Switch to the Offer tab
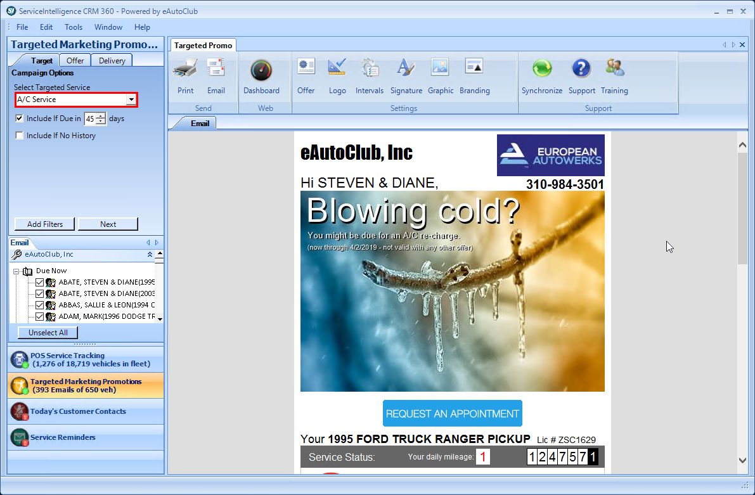 coord(75,61)
